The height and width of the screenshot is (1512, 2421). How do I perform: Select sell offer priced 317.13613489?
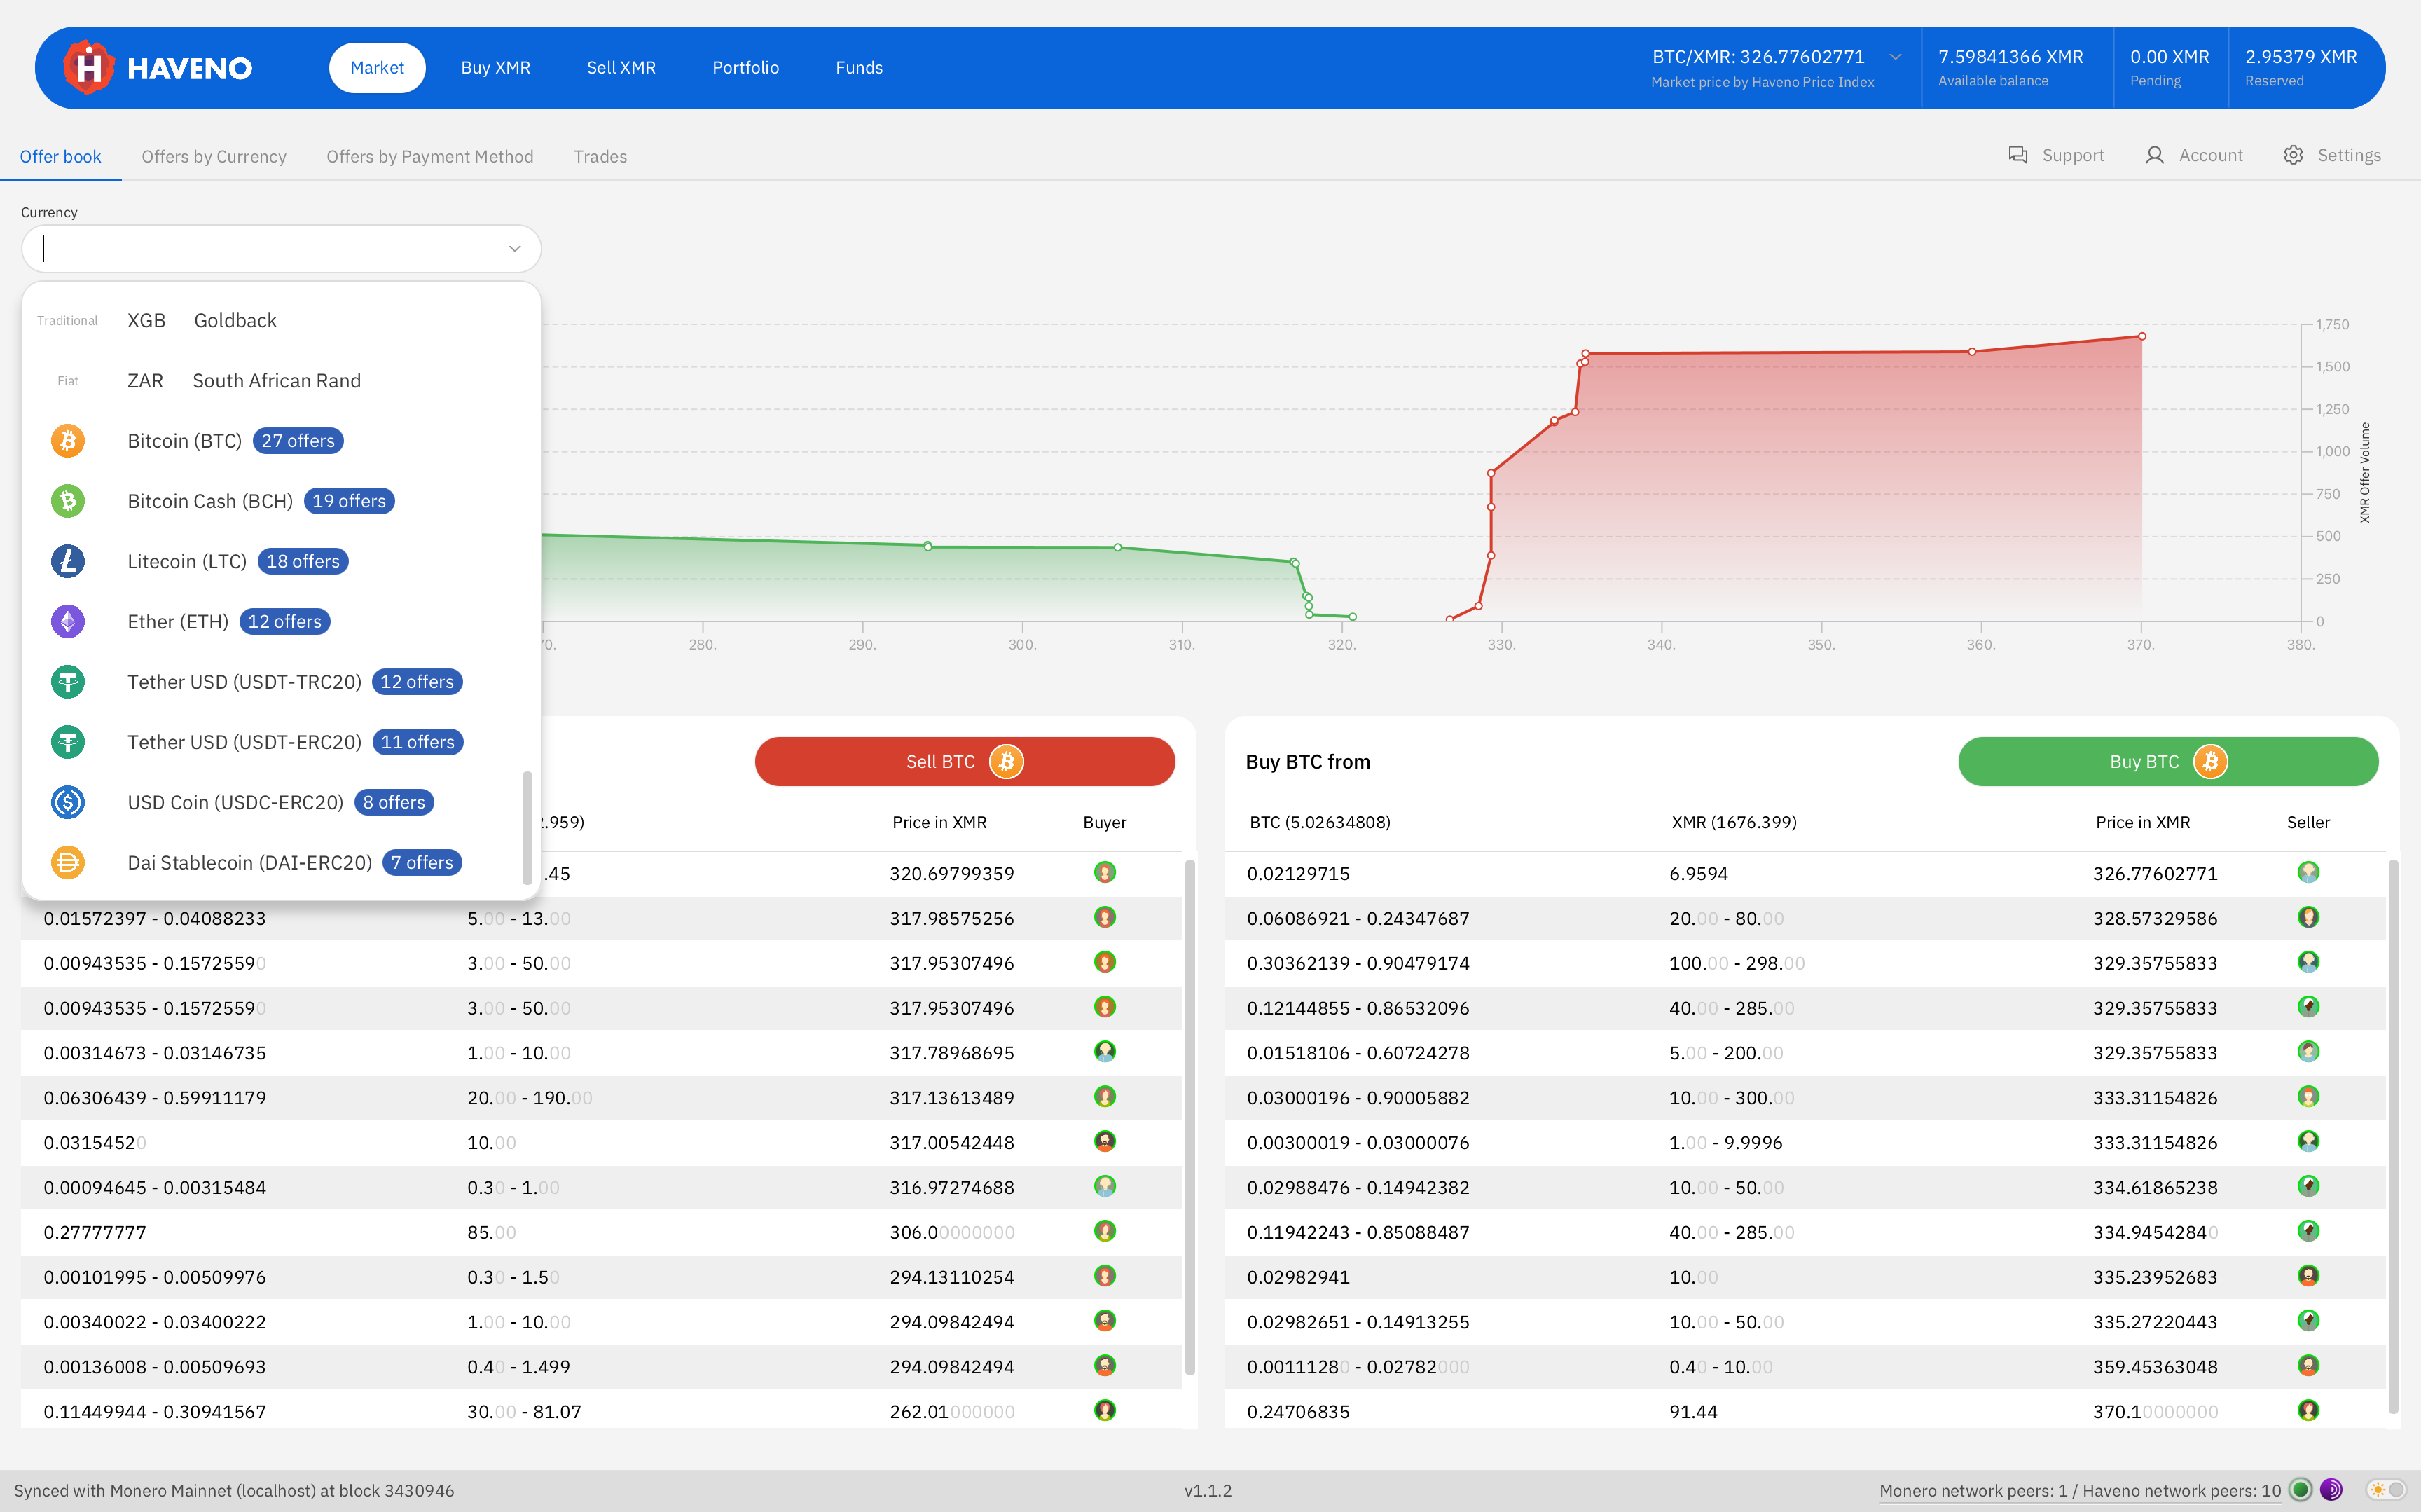pyautogui.click(x=601, y=1097)
